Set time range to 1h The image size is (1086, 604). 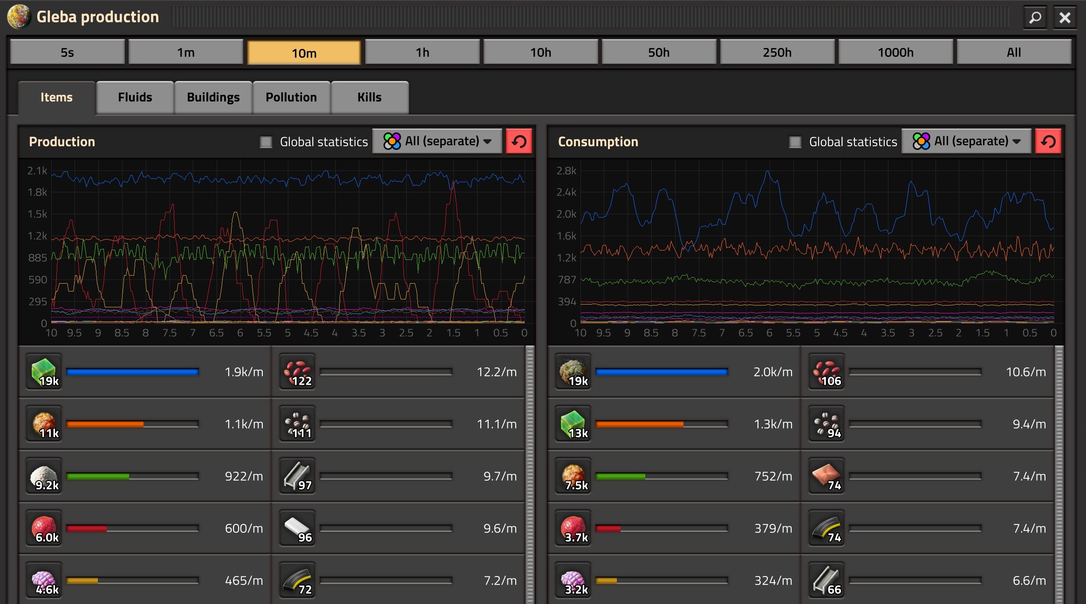pyautogui.click(x=422, y=52)
